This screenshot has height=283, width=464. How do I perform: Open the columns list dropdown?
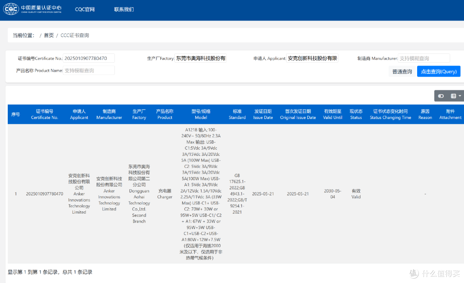pos(455,96)
